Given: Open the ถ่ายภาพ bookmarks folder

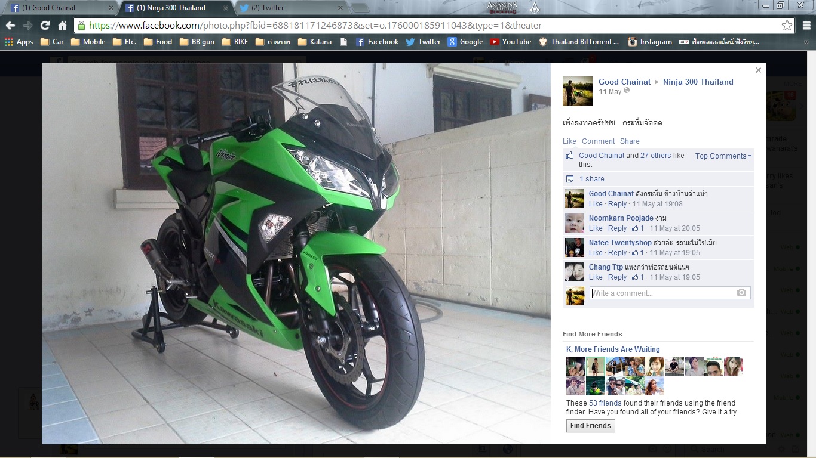Looking at the screenshot, I should (273, 42).
